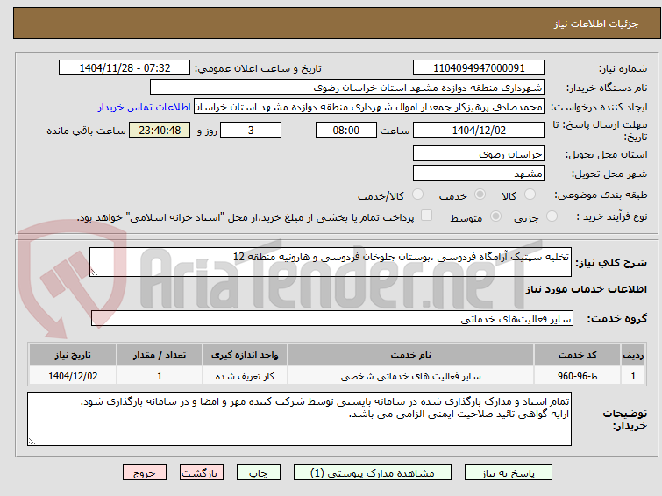Click the نام خدمت column header
This screenshot has width=662, height=496.
[x=411, y=355]
